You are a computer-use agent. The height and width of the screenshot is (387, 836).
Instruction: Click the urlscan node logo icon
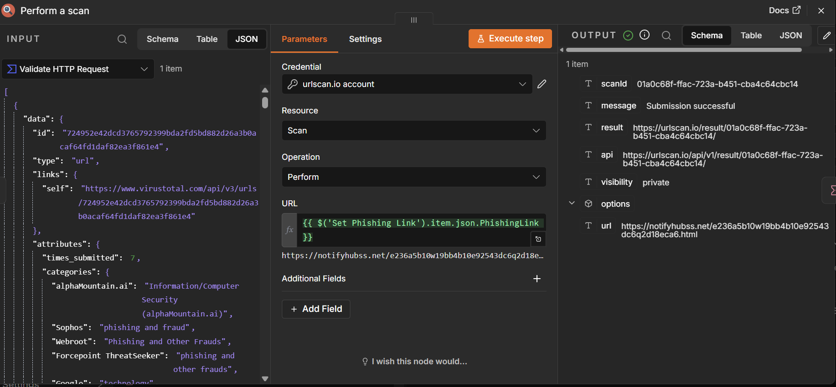8,10
